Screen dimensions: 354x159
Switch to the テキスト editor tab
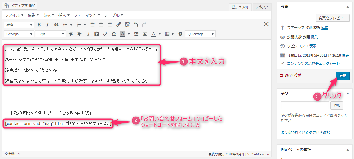[x=262, y=7]
